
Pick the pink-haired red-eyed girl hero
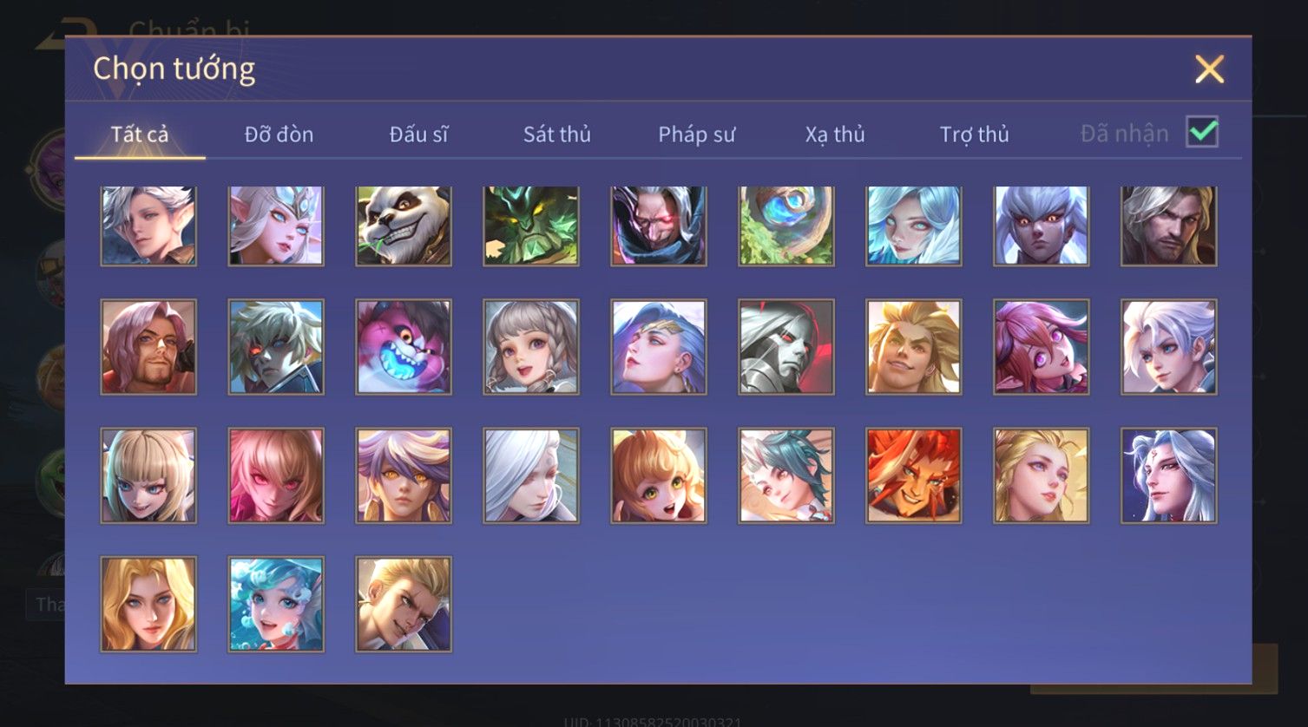[276, 475]
